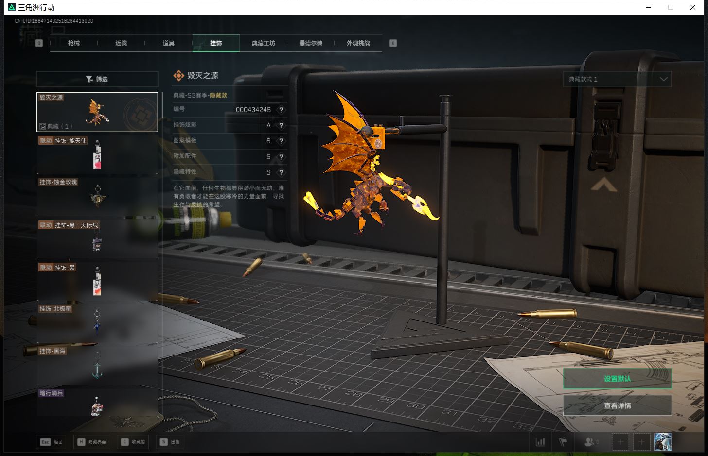Viewport: 708px width, 456px height.
Task: Open the 典藏工坊 tab
Action: [263, 43]
